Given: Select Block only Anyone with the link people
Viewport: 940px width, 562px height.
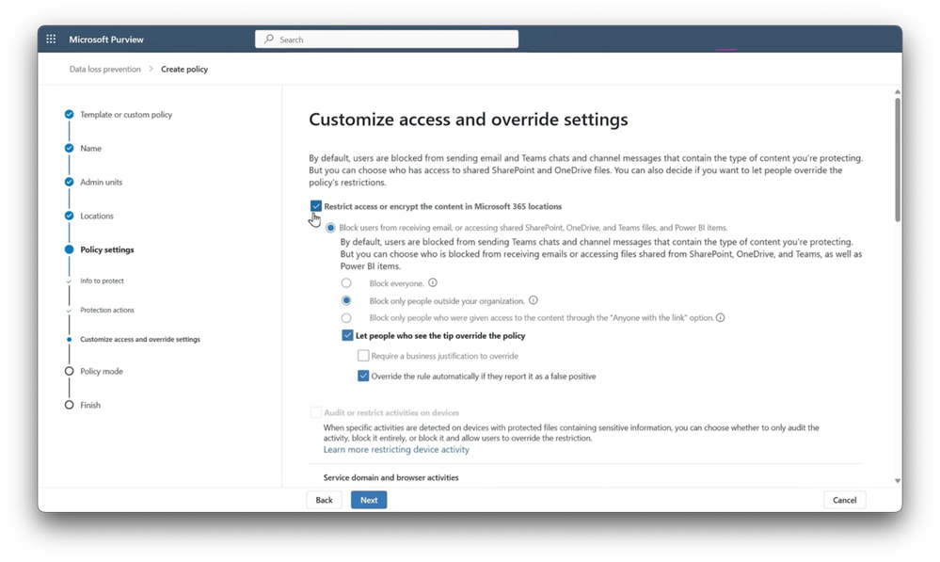Looking at the screenshot, I should pyautogui.click(x=346, y=318).
